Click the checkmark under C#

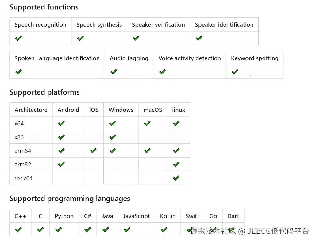88,229
